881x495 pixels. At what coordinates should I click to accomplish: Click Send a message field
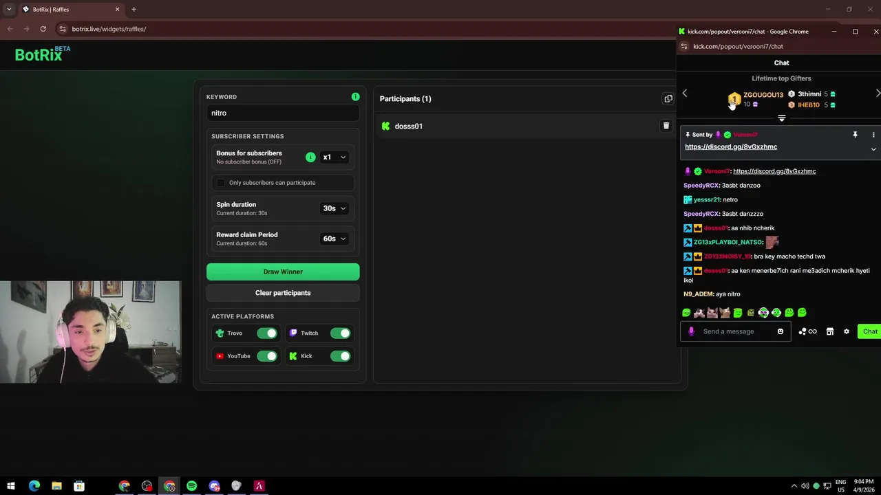pyautogui.click(x=735, y=332)
